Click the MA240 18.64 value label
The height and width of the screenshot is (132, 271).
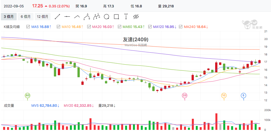coord(196,27)
